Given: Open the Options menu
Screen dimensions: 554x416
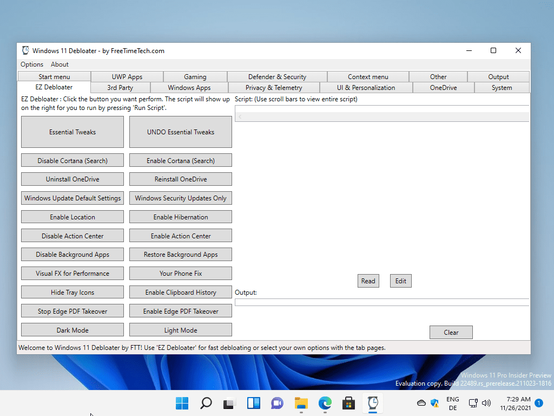Looking at the screenshot, I should [x=31, y=64].
